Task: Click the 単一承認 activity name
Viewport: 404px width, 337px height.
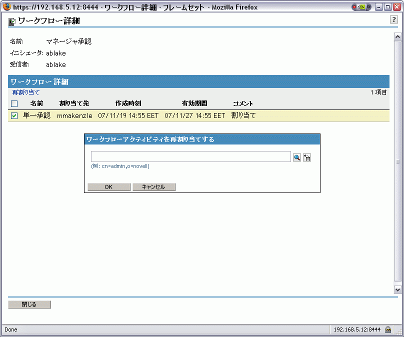Action: [x=36, y=115]
